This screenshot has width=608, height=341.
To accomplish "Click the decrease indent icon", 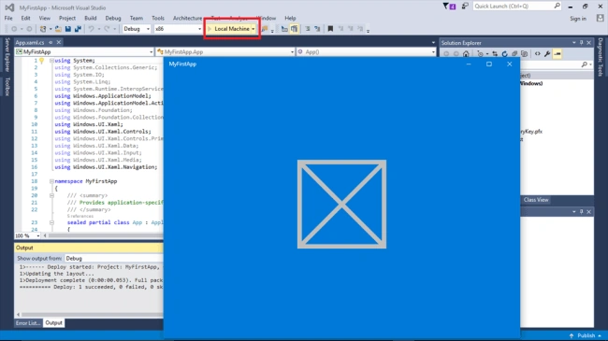I will pyautogui.click(x=308, y=29).
